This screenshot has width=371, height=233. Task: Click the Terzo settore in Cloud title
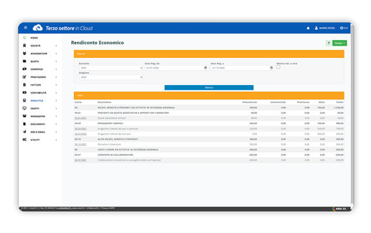(69, 28)
